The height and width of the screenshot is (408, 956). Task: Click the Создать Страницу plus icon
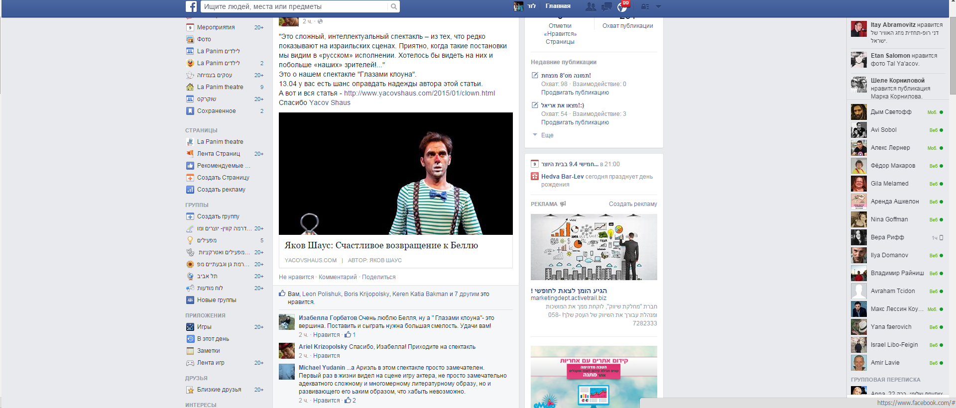point(190,178)
